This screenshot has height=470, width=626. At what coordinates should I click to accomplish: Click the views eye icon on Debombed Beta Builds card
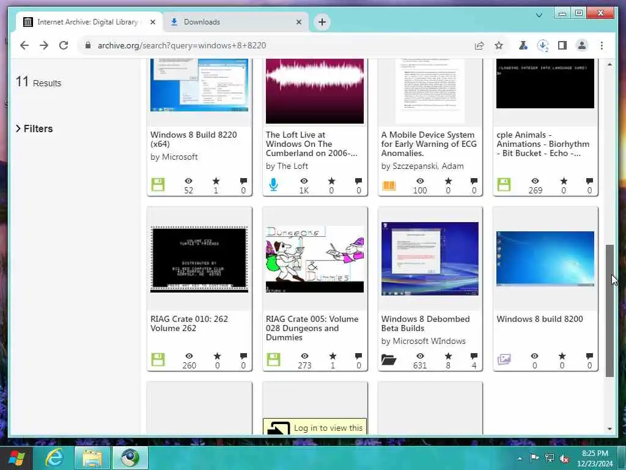(420, 356)
